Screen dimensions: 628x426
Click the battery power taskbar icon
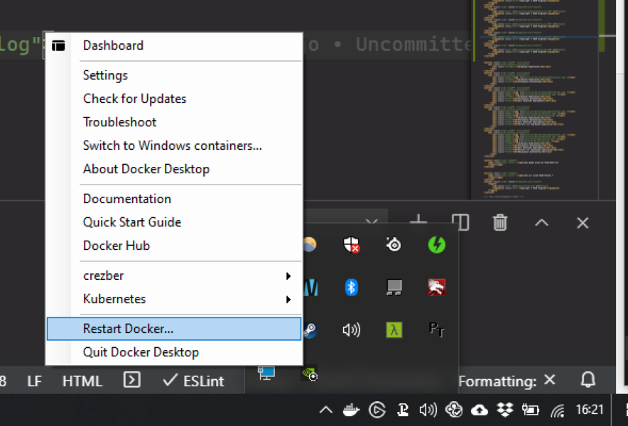coord(530,410)
